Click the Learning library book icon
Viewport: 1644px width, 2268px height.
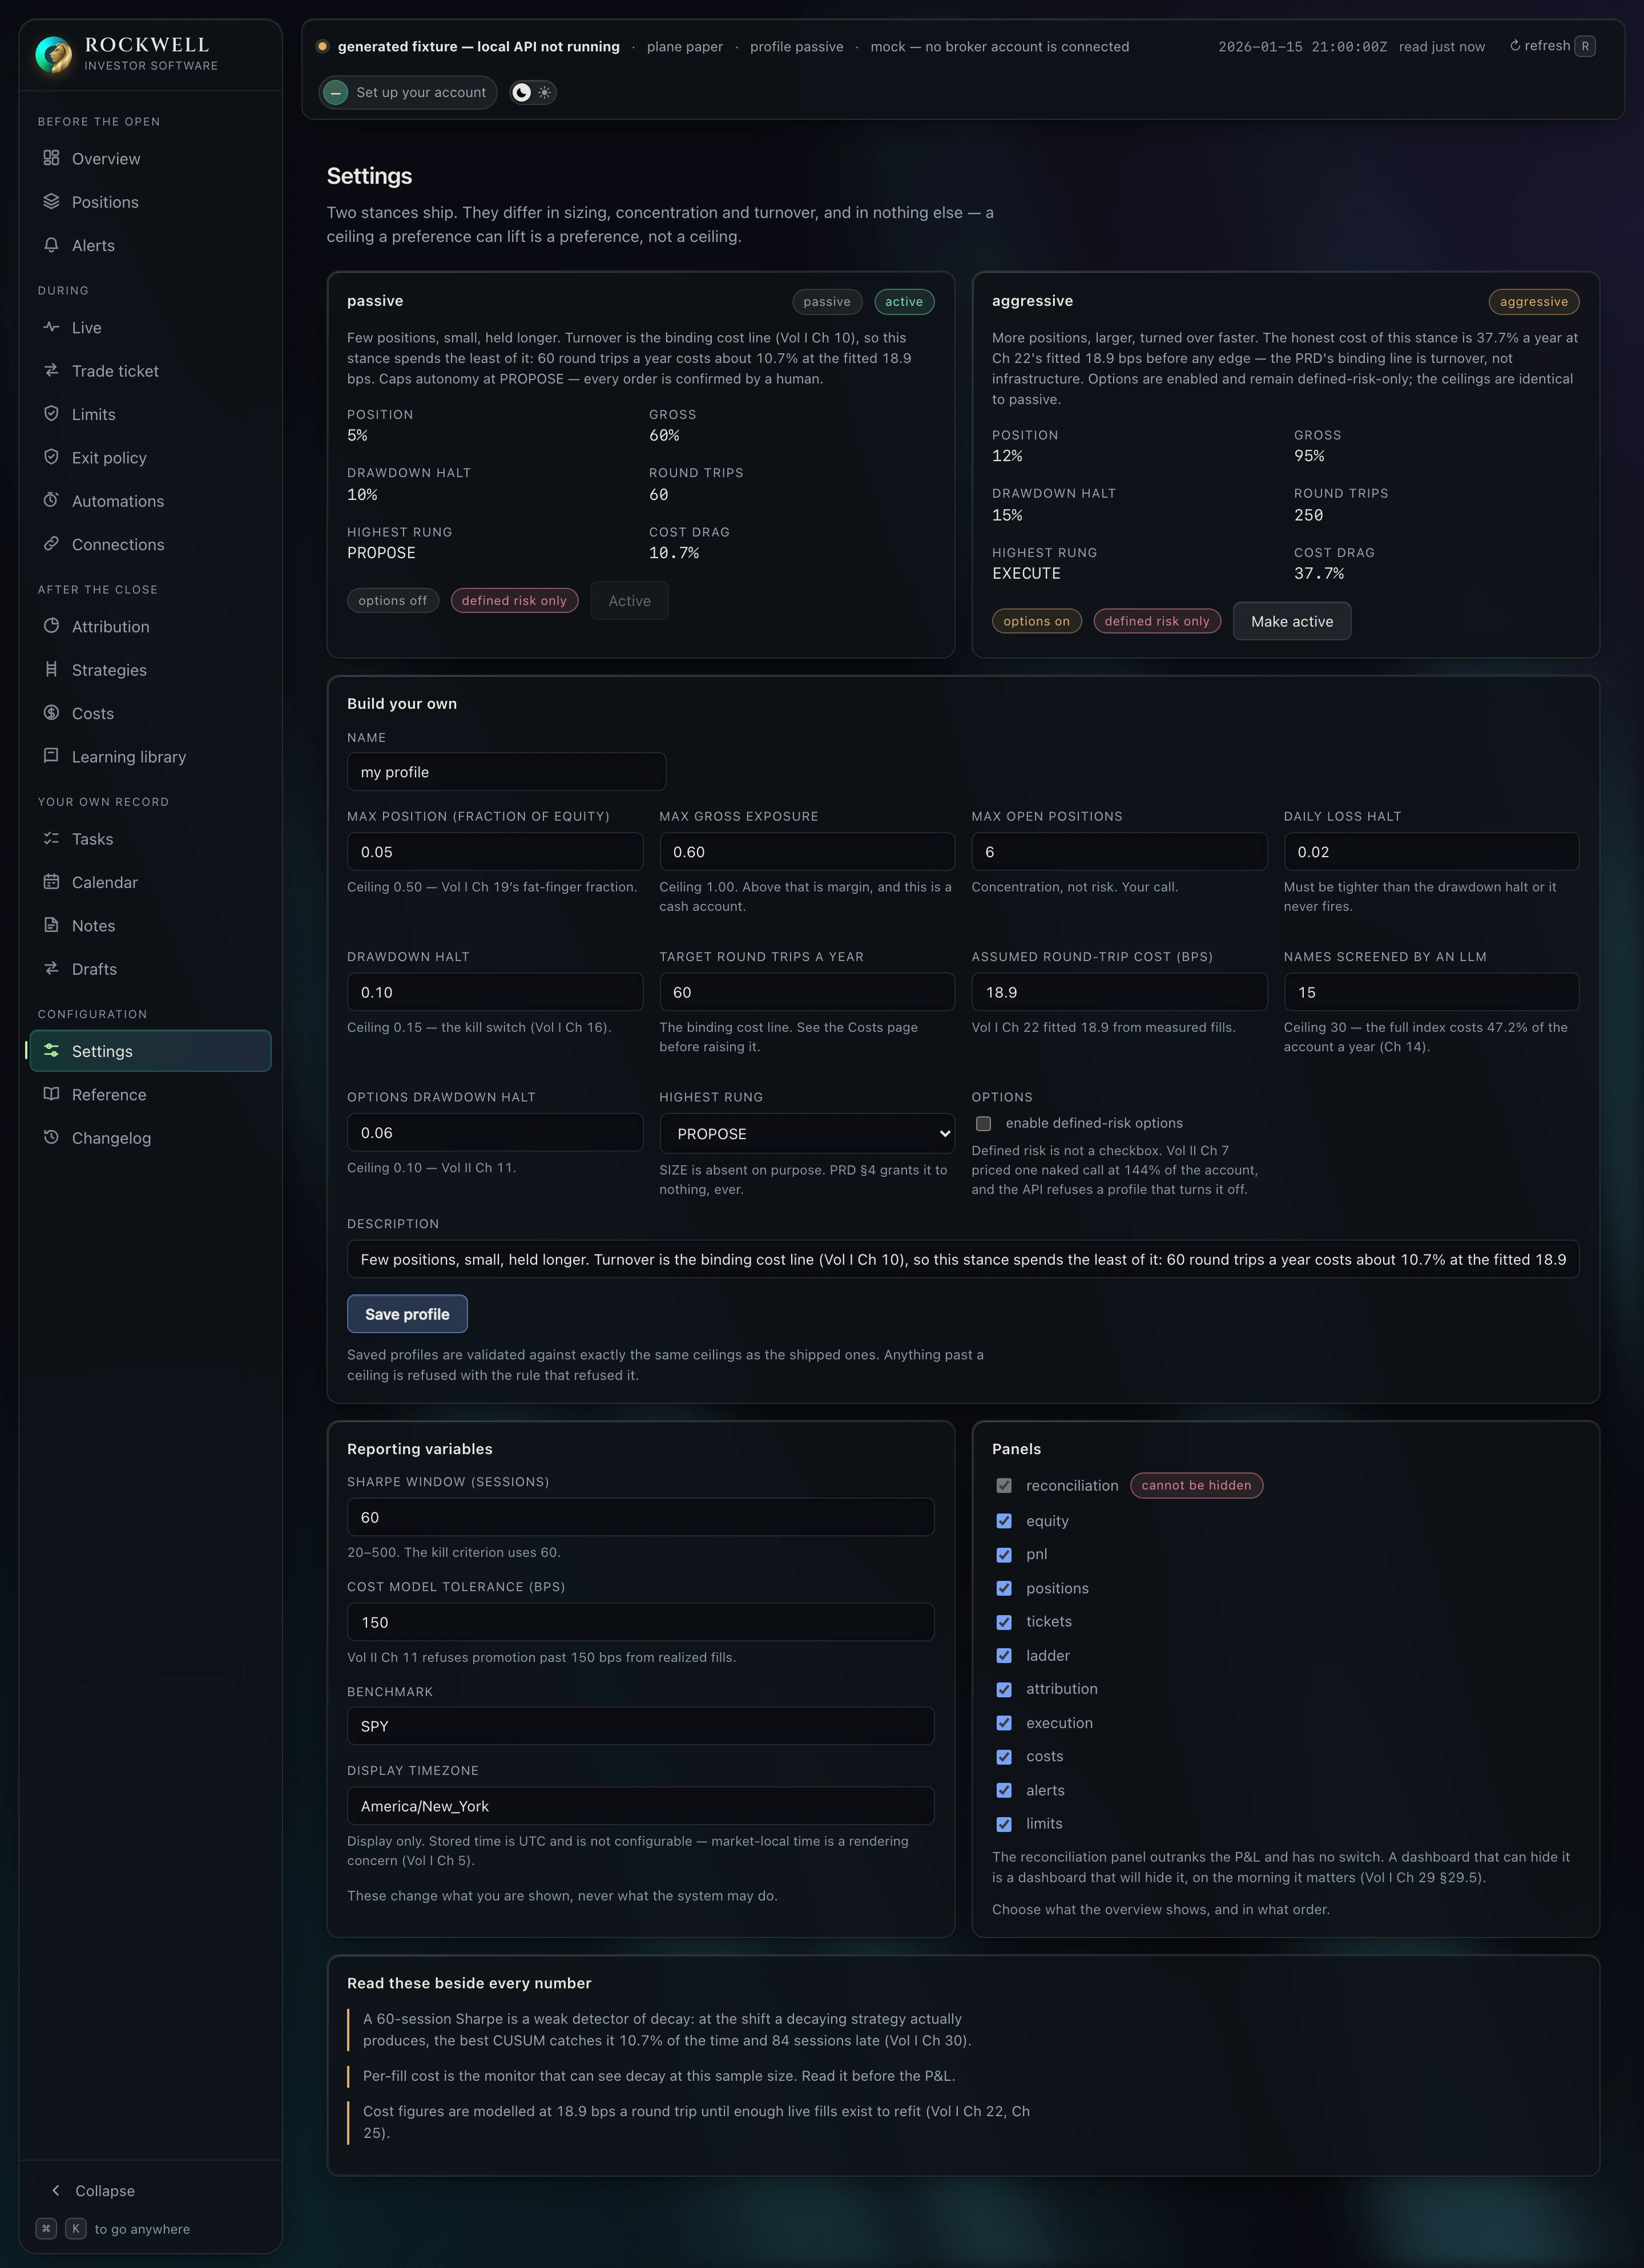51,756
